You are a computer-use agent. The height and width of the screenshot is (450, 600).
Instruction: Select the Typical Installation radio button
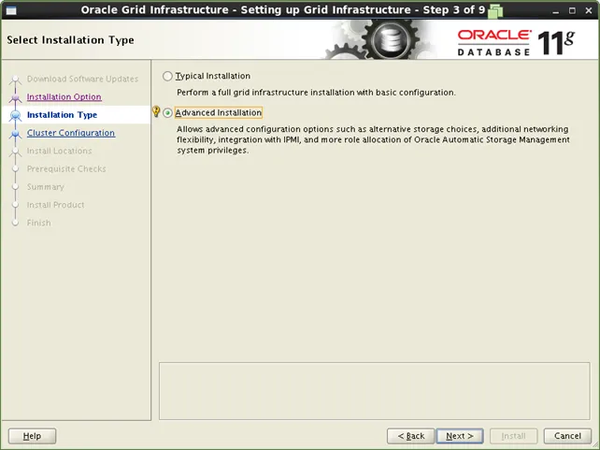coord(167,76)
